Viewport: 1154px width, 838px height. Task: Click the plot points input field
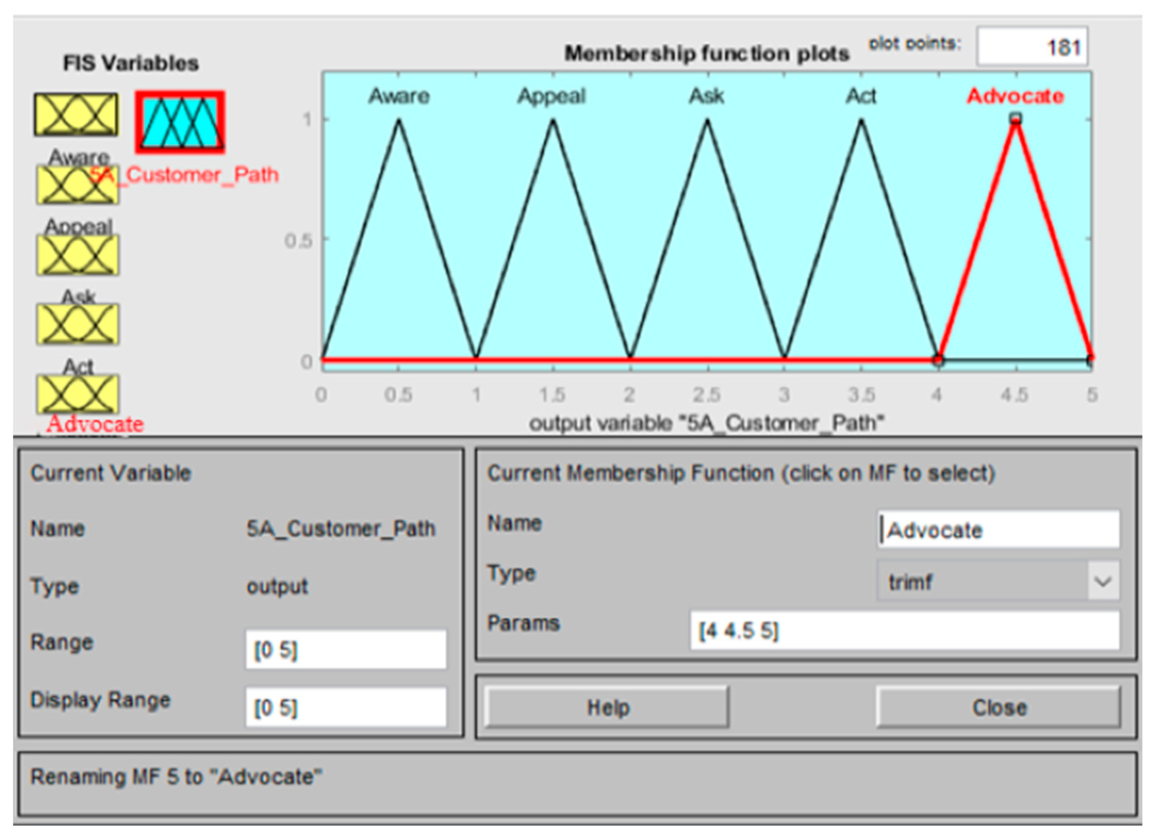coord(1032,47)
